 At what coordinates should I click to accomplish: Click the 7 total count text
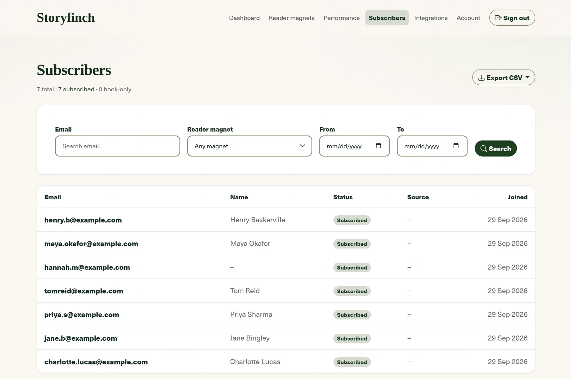[x=45, y=89]
